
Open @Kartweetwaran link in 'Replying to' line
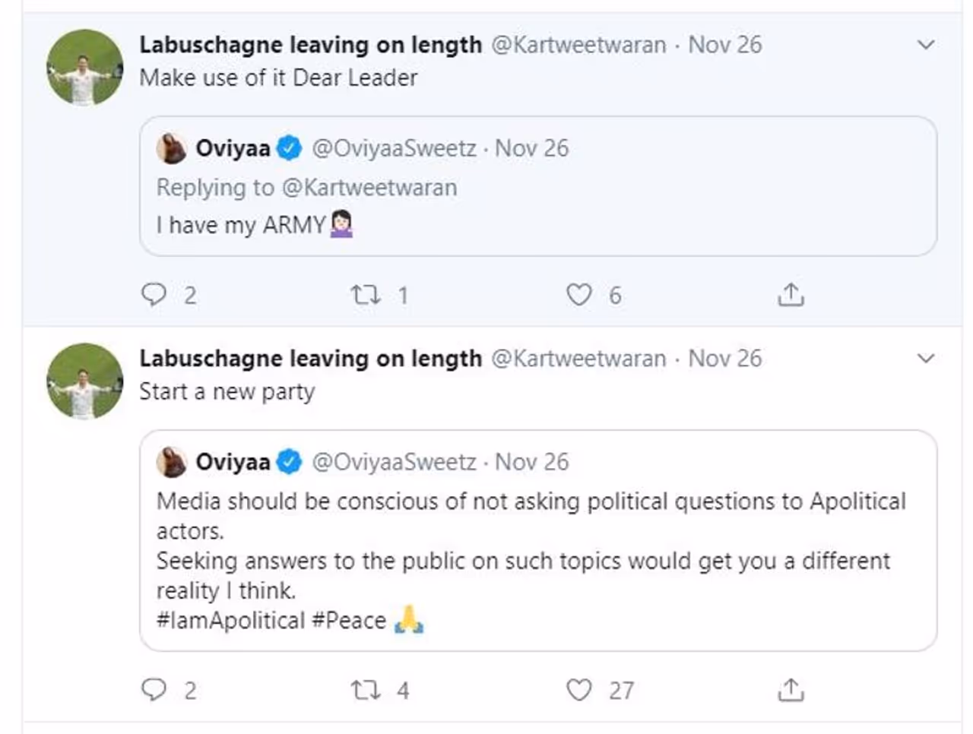[x=369, y=188]
